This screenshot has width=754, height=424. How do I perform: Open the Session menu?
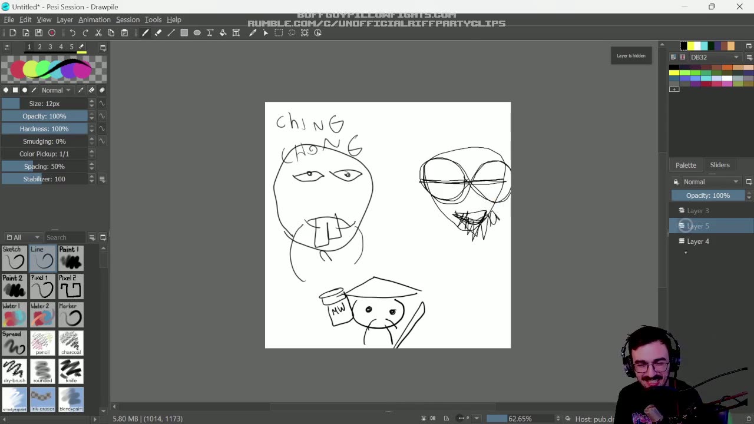click(127, 19)
